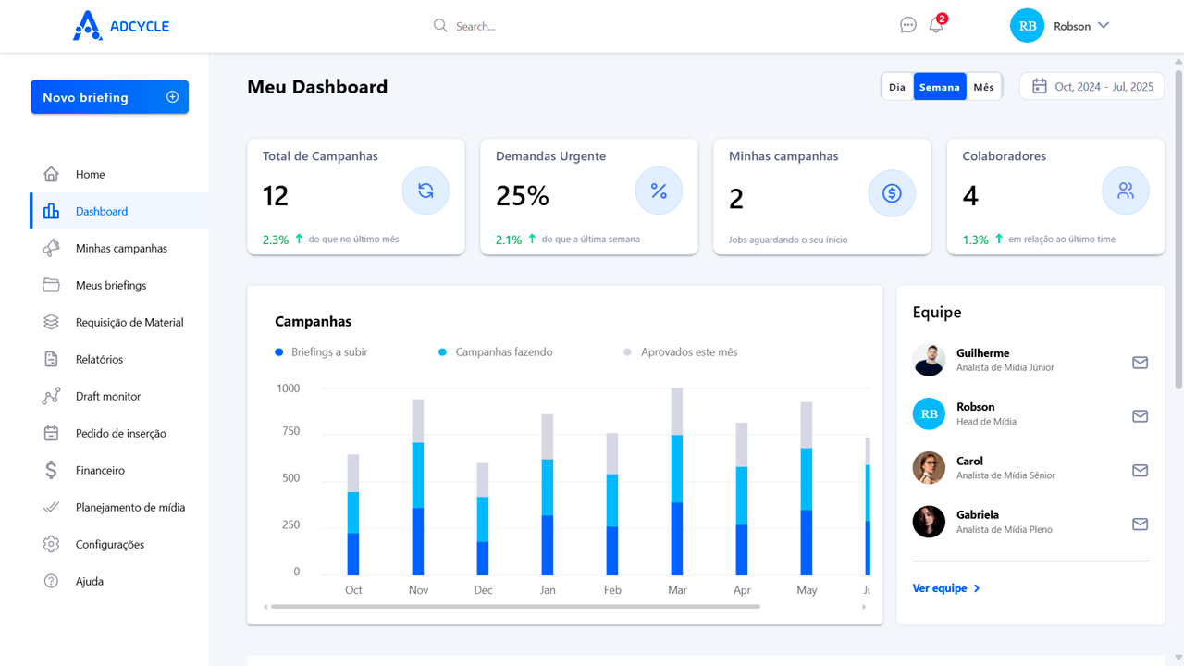The width and height of the screenshot is (1184, 666).
Task: Open the Financeiro menu item
Action: pyautogui.click(x=118, y=470)
